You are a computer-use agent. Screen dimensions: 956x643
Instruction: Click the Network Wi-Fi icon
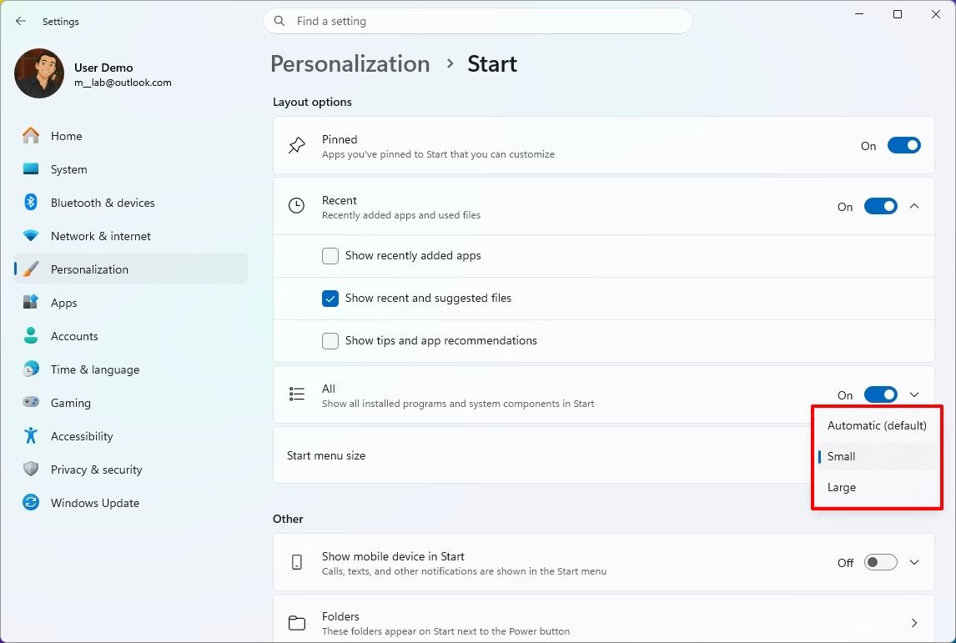[31, 236]
